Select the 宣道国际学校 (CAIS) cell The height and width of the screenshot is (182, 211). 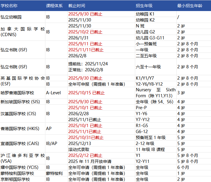point(22,144)
